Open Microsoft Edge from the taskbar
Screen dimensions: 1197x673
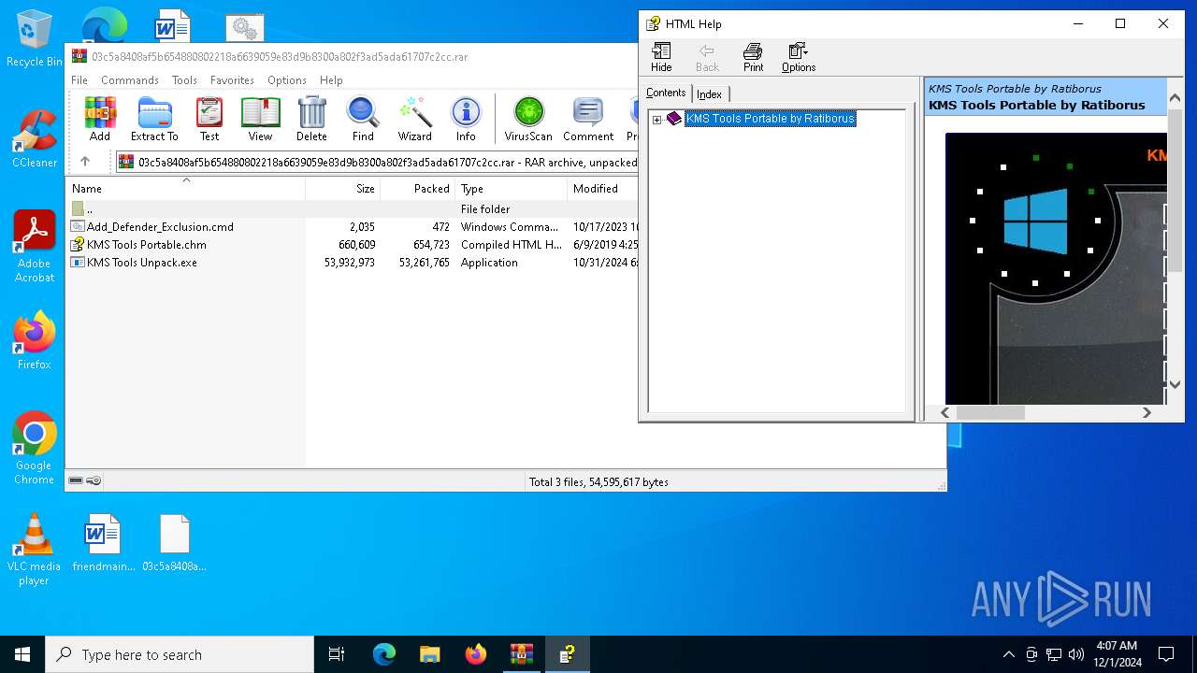point(384,654)
